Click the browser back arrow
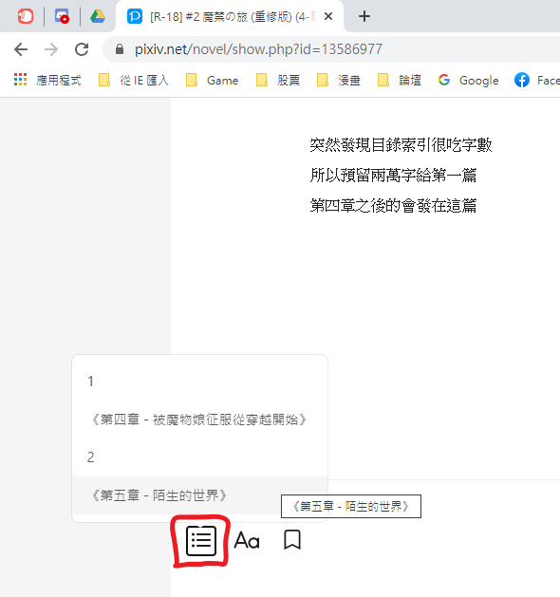The height and width of the screenshot is (597, 560). click(21, 49)
